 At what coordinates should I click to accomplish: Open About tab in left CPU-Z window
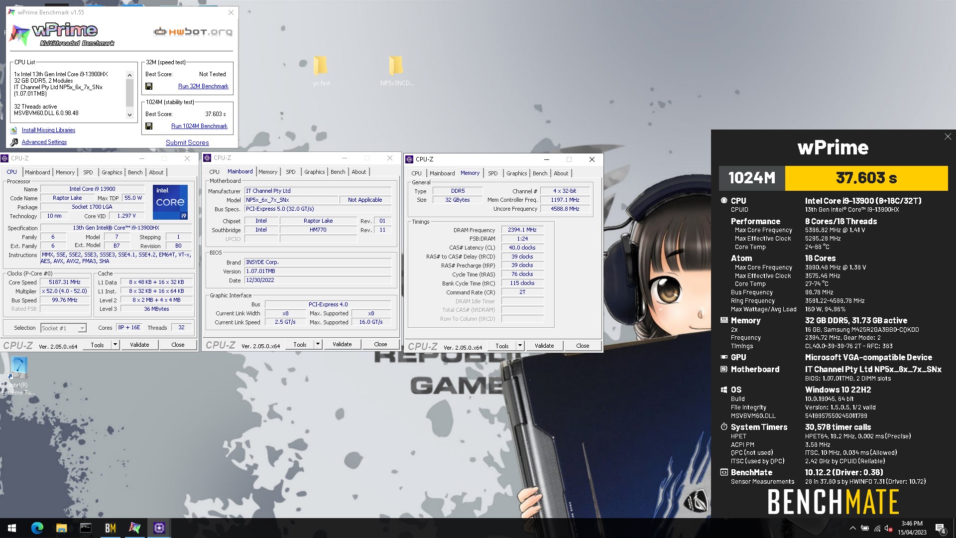pyautogui.click(x=156, y=172)
